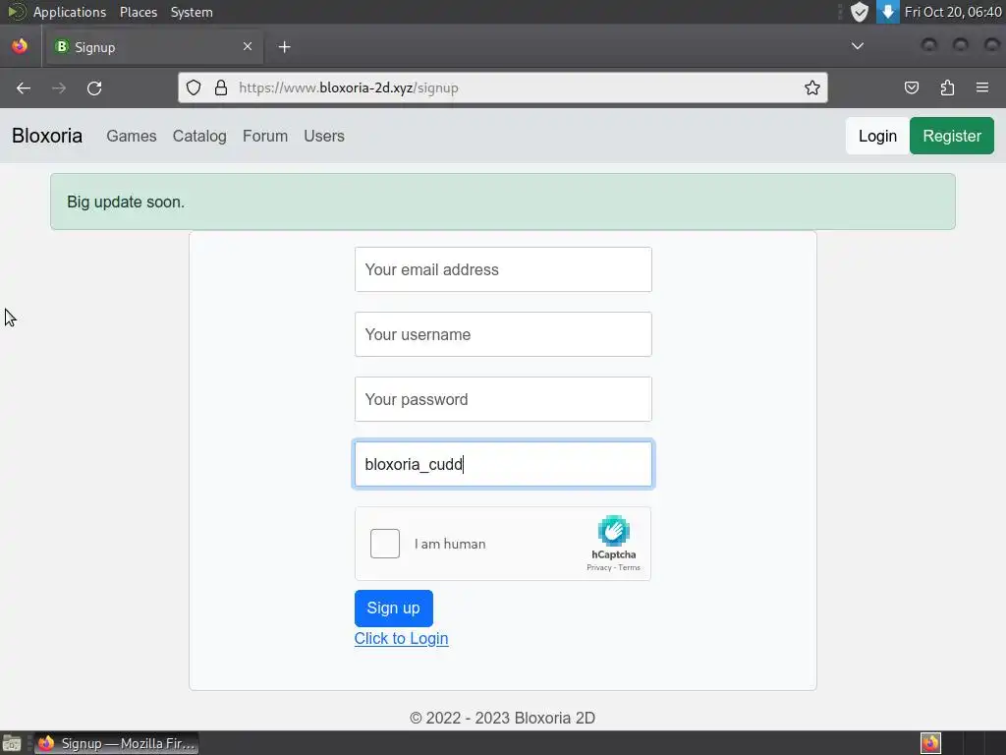
Task: Open the Users nav link
Action: pos(324,136)
